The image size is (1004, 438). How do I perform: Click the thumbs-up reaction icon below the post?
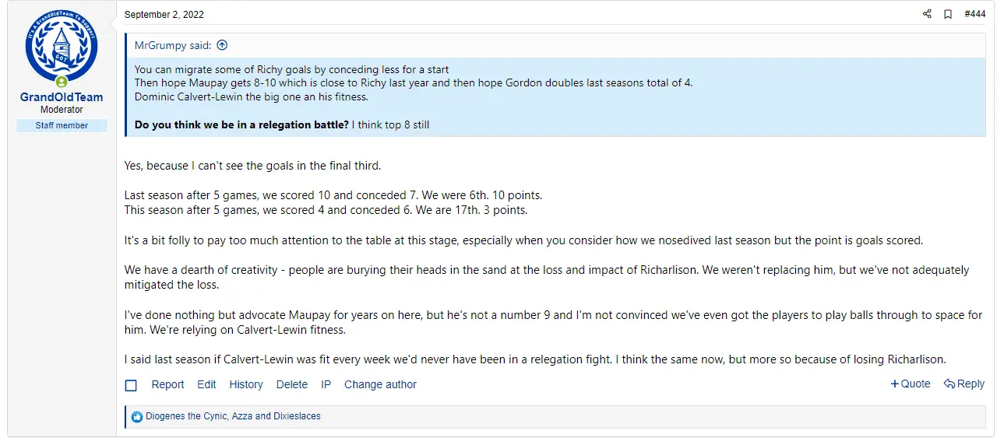coord(137,416)
